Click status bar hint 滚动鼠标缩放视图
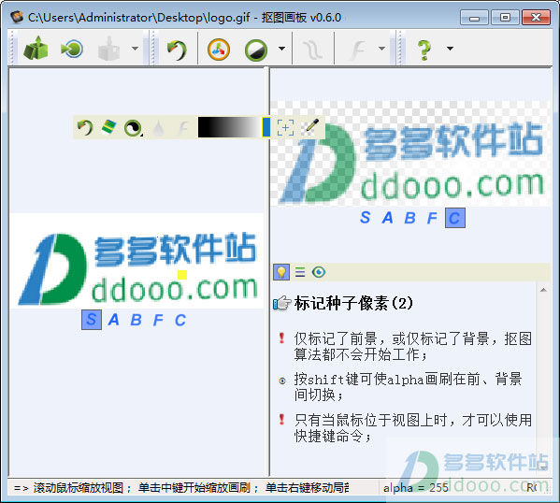560x503 pixels. point(79,488)
